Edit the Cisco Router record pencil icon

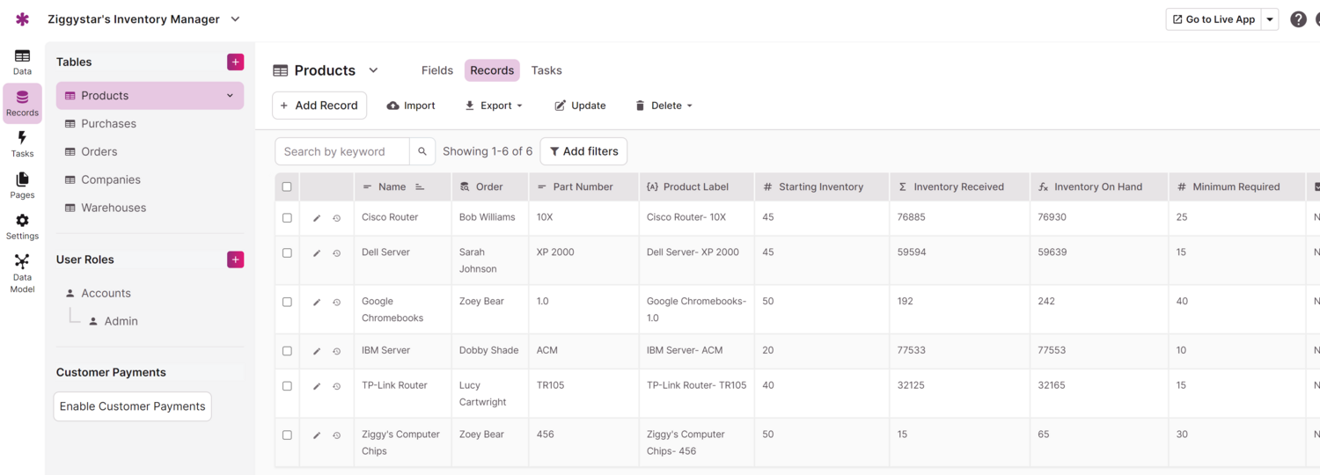click(317, 218)
